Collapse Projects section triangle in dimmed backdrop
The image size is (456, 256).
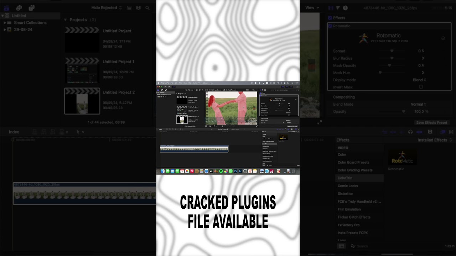66,20
